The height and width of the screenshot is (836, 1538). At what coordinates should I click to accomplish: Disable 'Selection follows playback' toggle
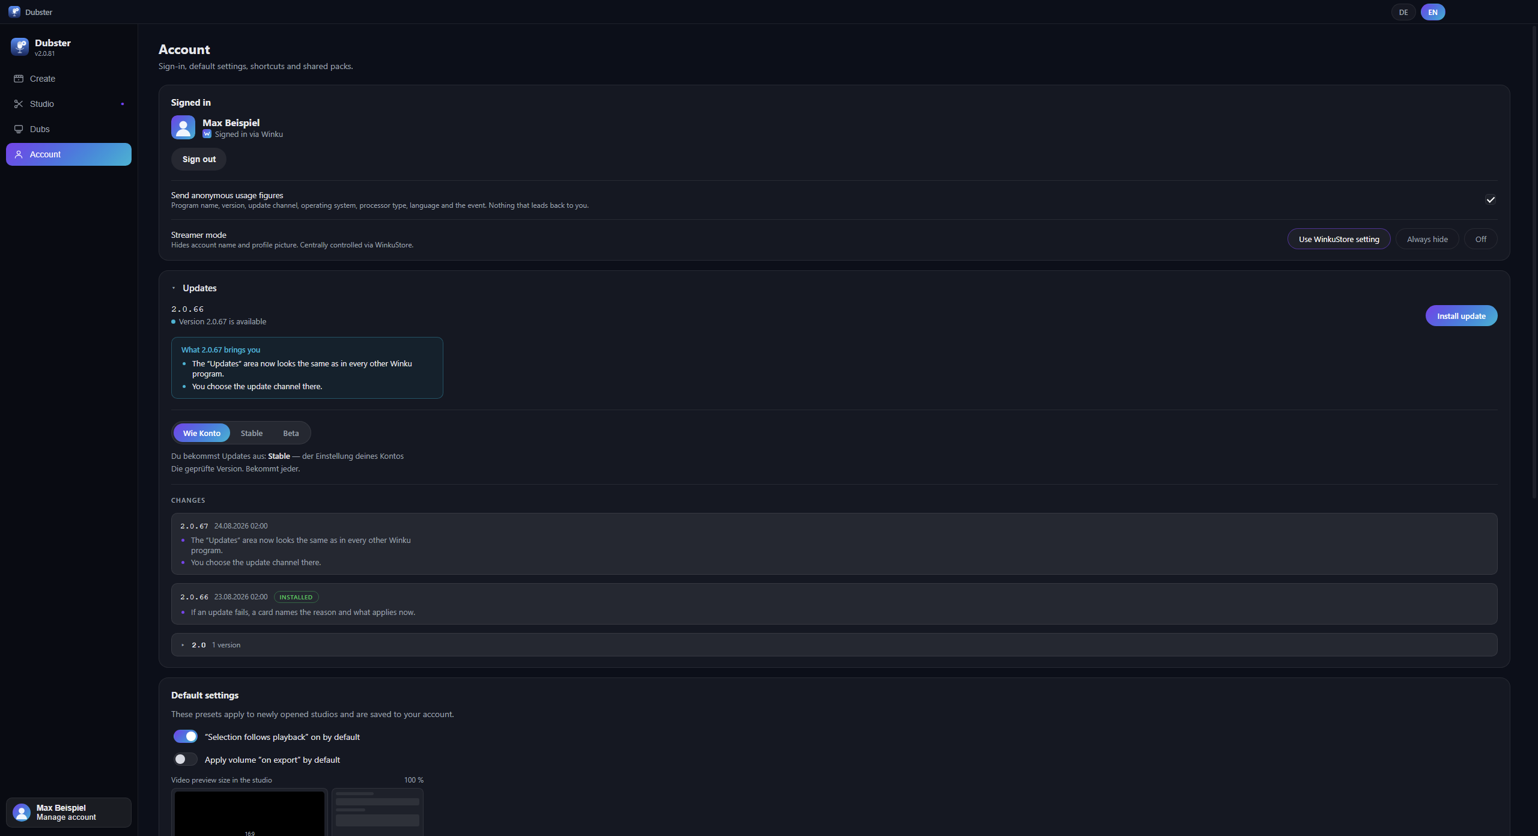(186, 736)
